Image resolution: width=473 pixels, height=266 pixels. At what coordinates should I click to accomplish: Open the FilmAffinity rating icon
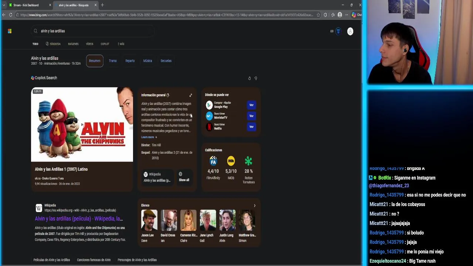click(213, 161)
